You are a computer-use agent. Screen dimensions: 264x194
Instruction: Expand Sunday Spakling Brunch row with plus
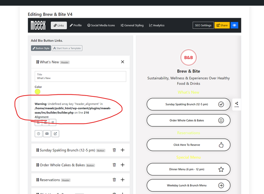coord(123,150)
